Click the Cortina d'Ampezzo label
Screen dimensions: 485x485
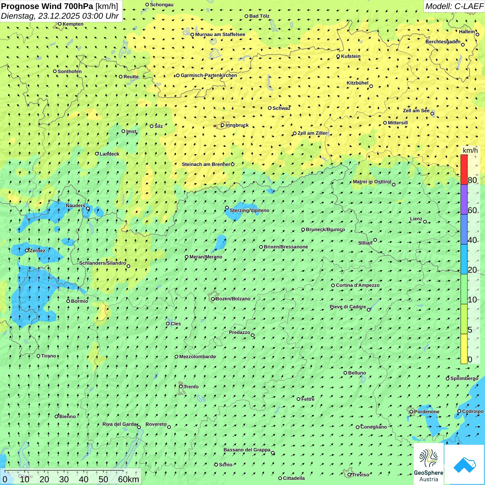(x=358, y=285)
